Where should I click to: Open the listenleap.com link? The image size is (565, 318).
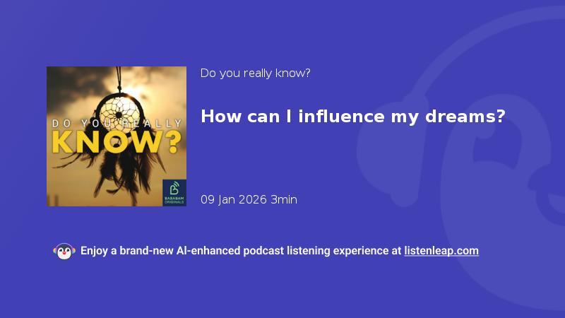(441, 251)
